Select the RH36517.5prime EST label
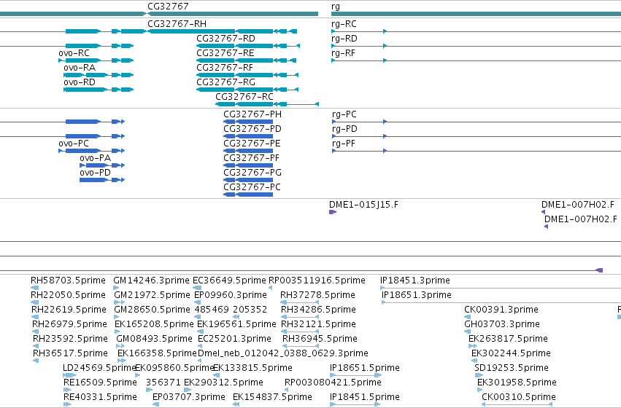Image resolution: width=621 pixels, height=408 pixels. tap(70, 353)
